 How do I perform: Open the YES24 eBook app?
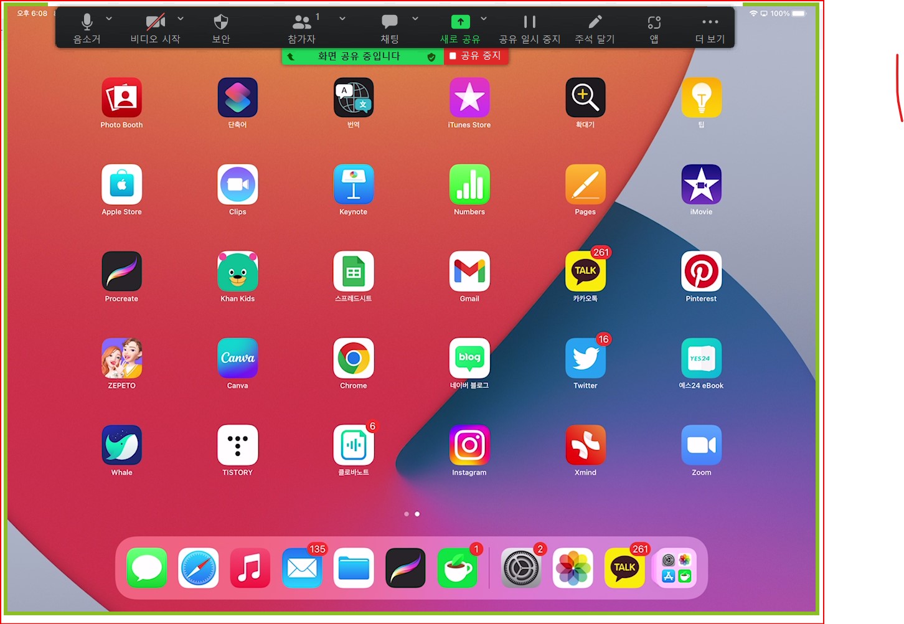pos(702,358)
